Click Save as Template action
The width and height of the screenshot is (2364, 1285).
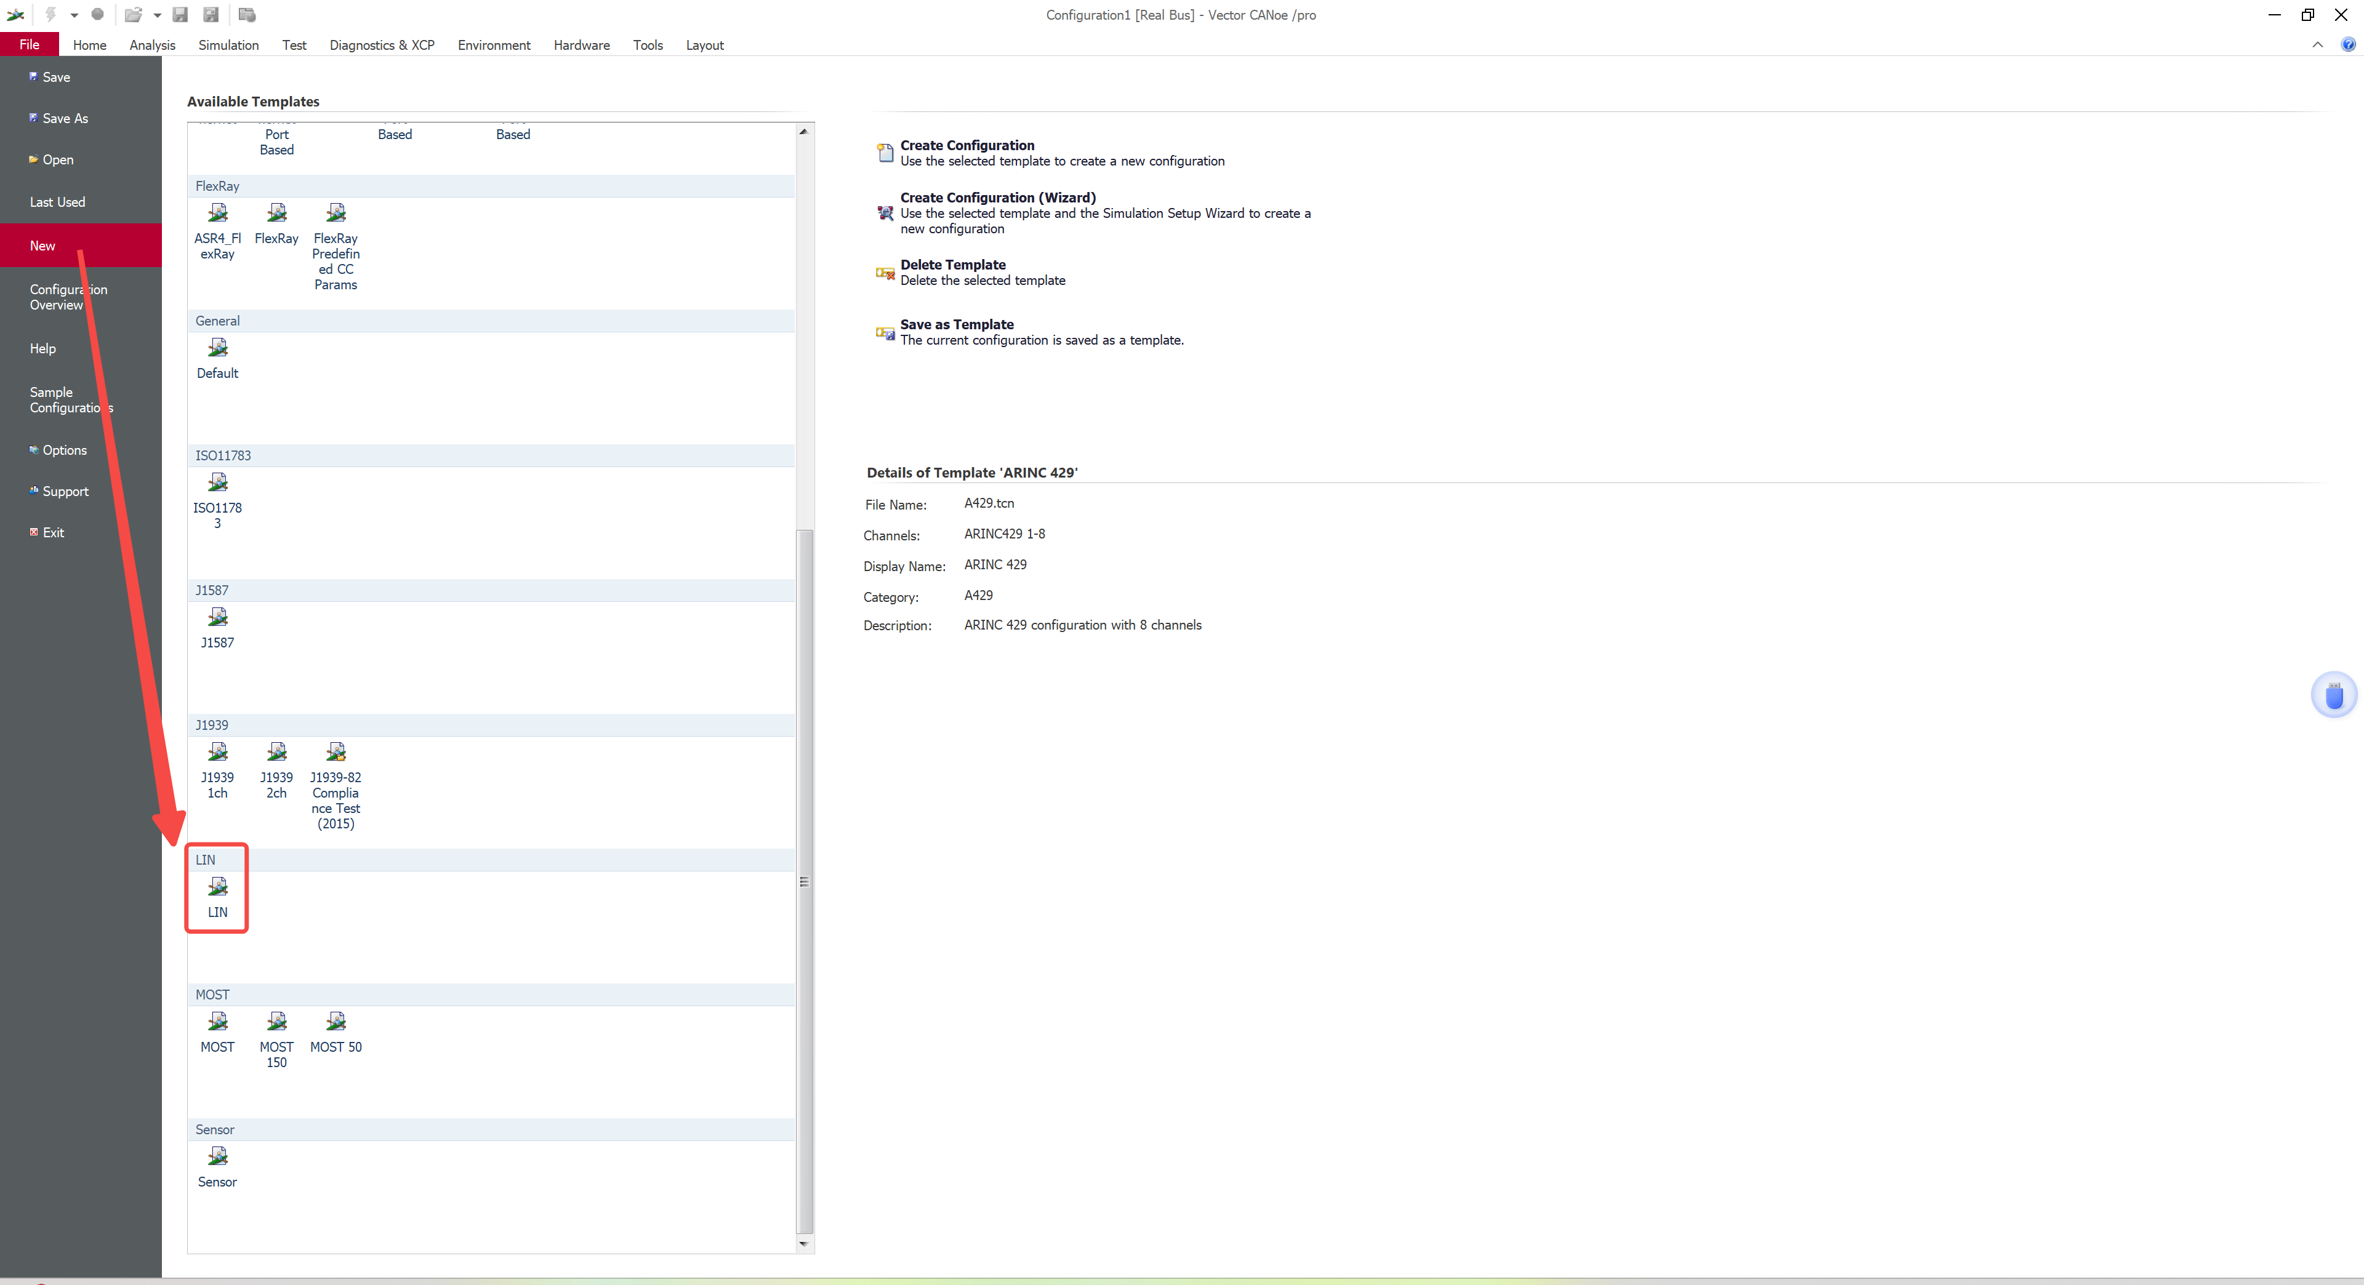pyautogui.click(x=956, y=325)
